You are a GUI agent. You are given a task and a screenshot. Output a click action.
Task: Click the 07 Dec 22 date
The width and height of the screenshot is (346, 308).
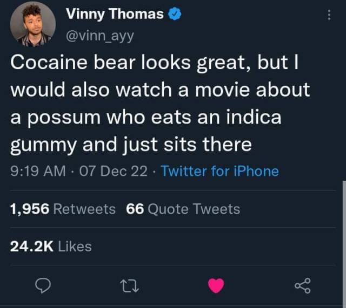click(x=113, y=171)
